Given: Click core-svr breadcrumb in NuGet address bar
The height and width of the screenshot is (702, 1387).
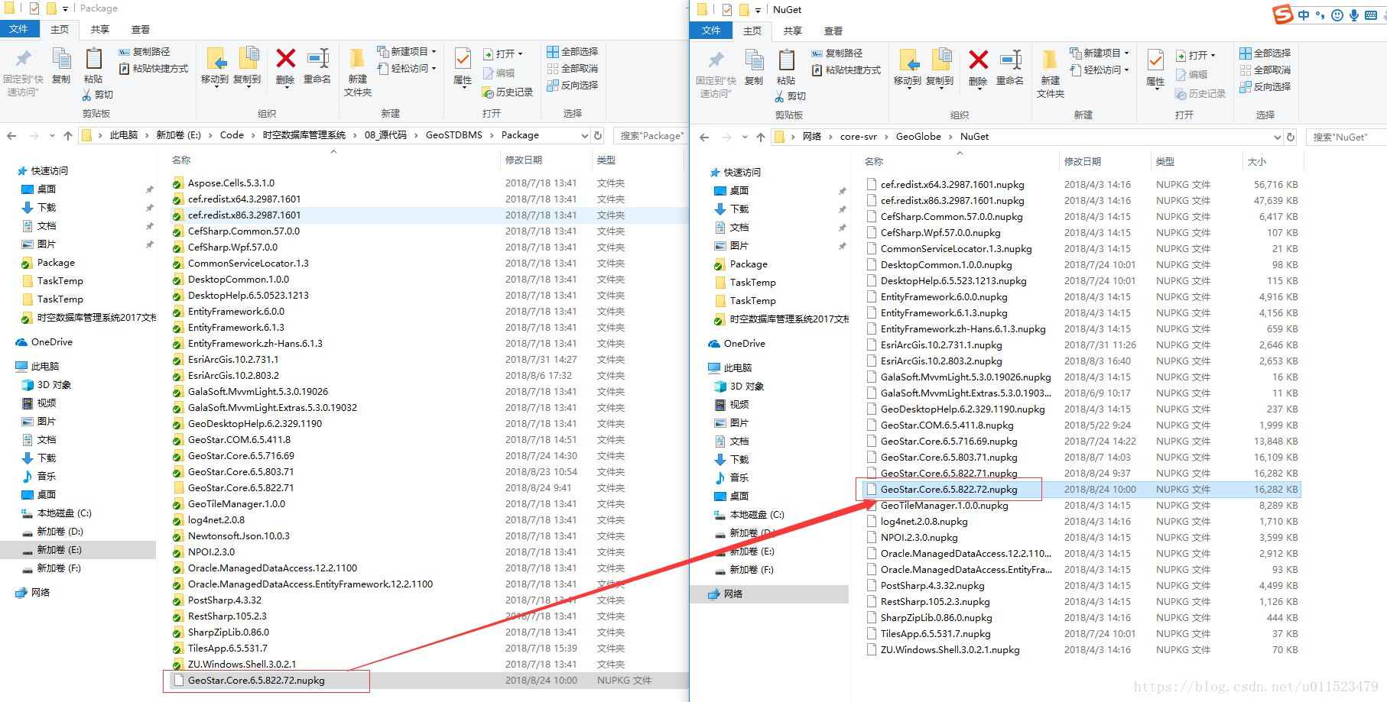Looking at the screenshot, I should click(x=858, y=137).
